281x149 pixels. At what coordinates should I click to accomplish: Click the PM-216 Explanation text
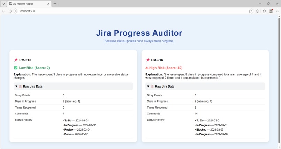pos(203,76)
